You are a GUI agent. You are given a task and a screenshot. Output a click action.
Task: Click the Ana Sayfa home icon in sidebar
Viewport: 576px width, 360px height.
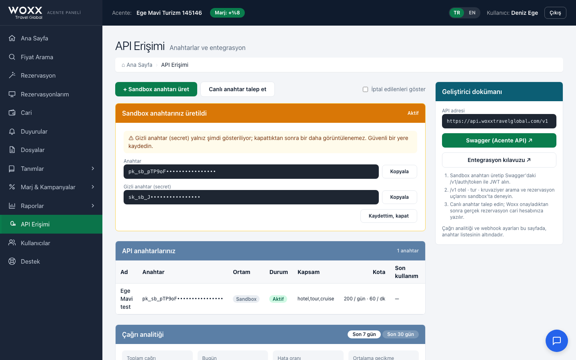pos(12,38)
